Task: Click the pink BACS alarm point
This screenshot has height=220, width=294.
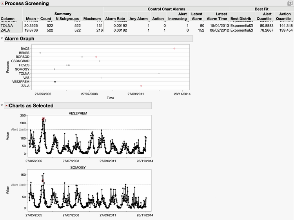Action: coord(174,48)
